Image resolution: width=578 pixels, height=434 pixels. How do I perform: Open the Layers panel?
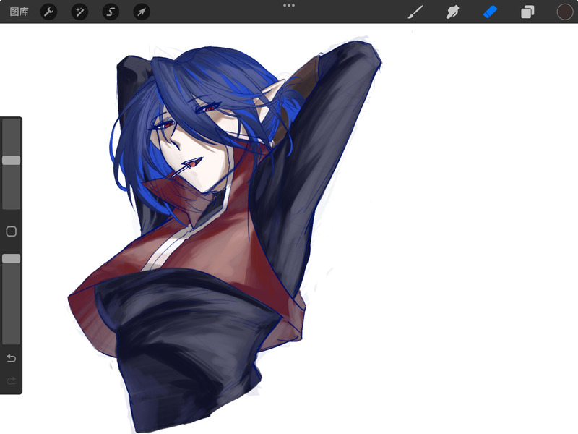pyautogui.click(x=527, y=12)
